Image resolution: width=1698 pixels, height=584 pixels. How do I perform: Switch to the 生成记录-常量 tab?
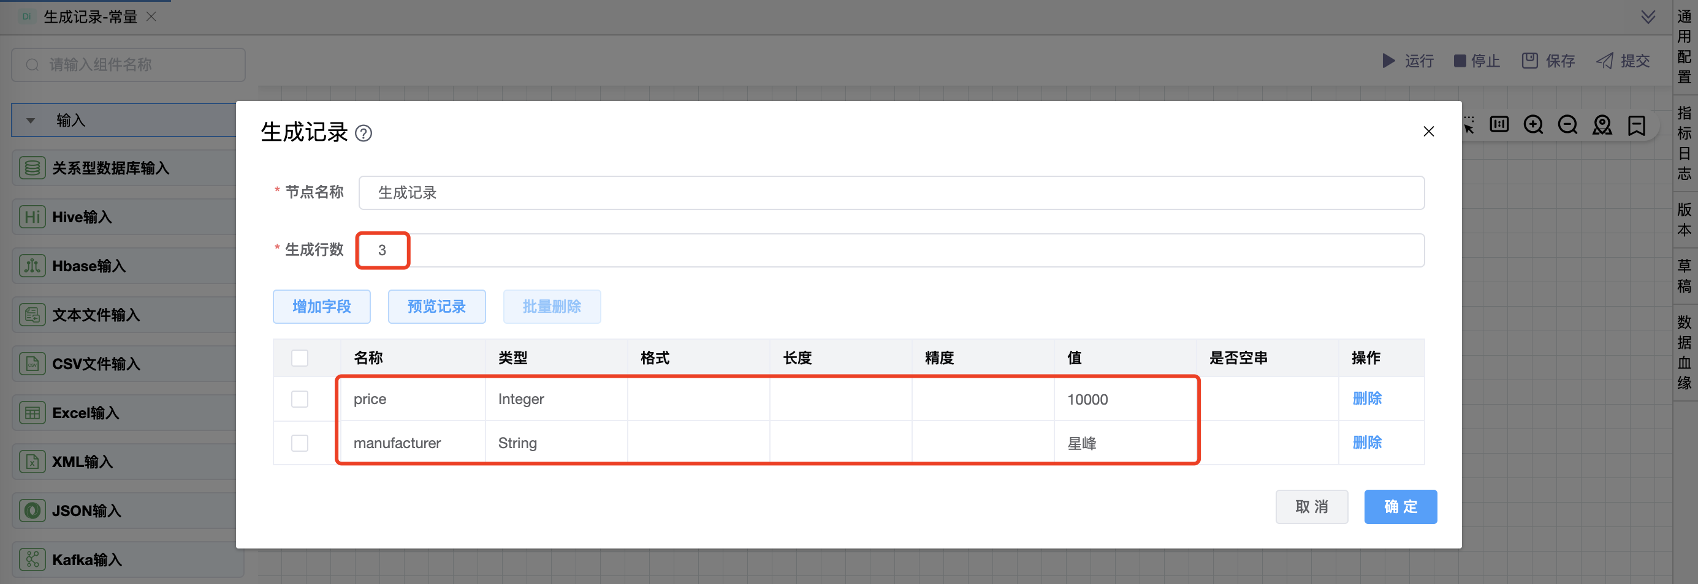click(x=90, y=17)
